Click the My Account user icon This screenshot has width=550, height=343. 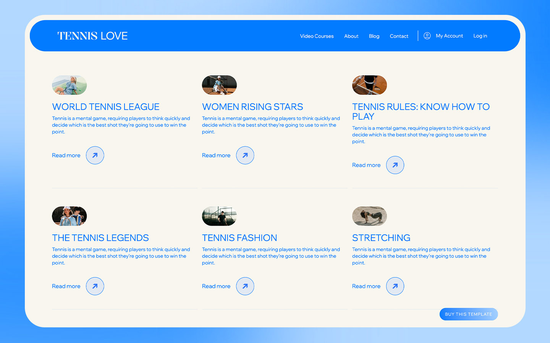click(427, 35)
